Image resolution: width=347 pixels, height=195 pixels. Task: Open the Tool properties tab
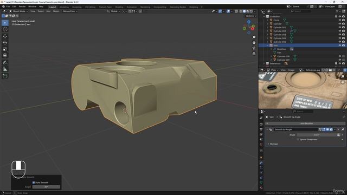tap(261, 118)
